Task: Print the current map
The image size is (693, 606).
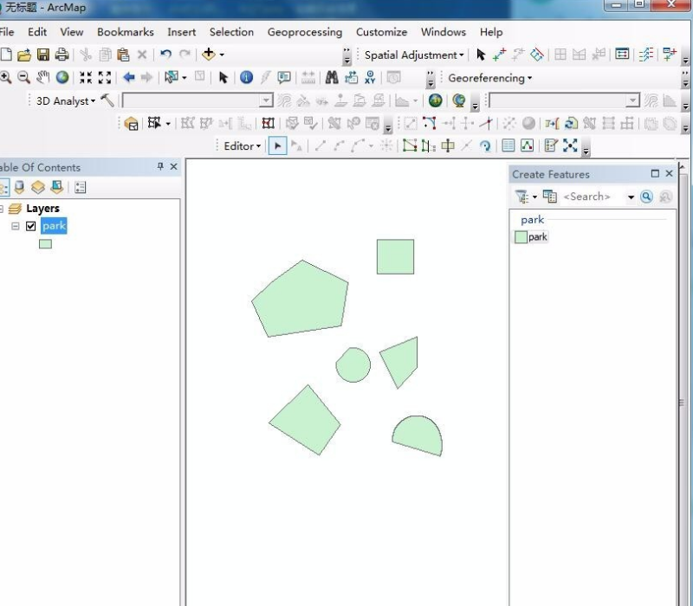Action: point(62,55)
